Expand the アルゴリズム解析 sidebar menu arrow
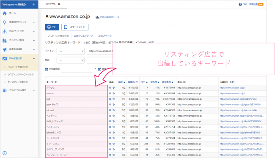The image size is (275, 158). click(x=34, y=90)
